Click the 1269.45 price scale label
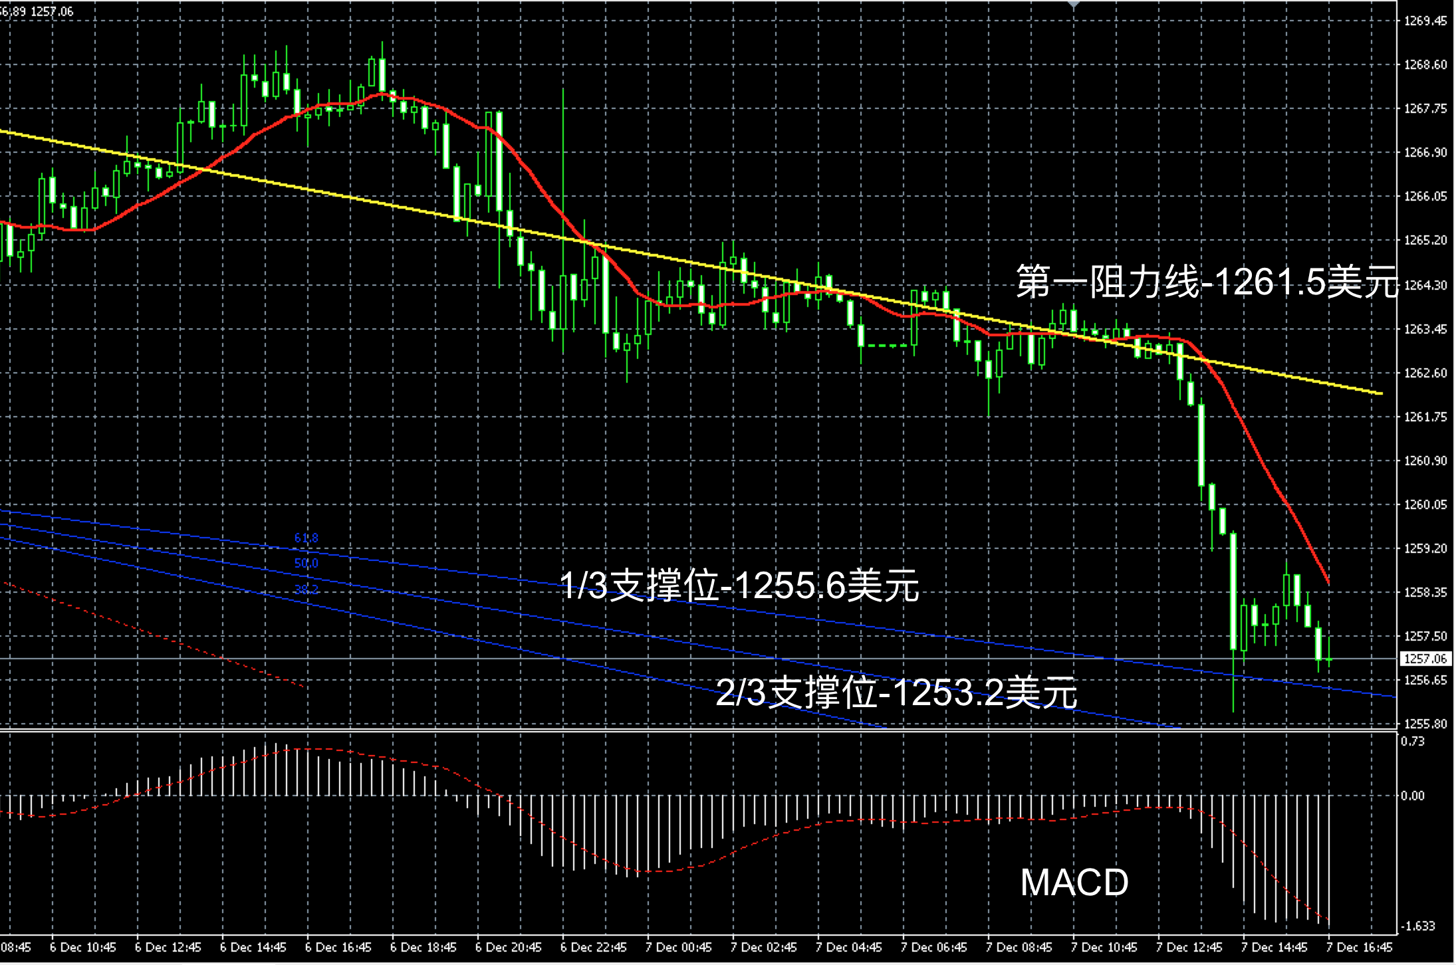1456x965 pixels. coord(1425,21)
